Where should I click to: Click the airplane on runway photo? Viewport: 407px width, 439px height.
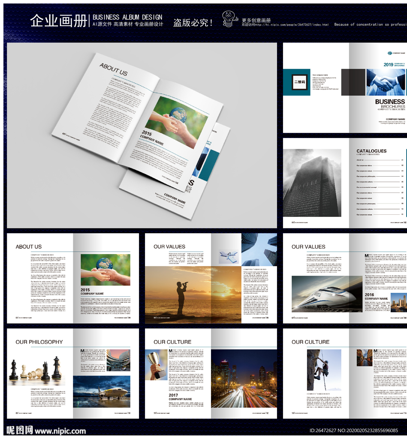(102, 392)
